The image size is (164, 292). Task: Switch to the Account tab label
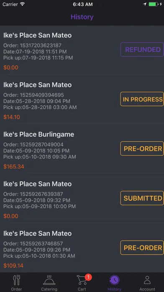pyautogui.click(x=147, y=289)
